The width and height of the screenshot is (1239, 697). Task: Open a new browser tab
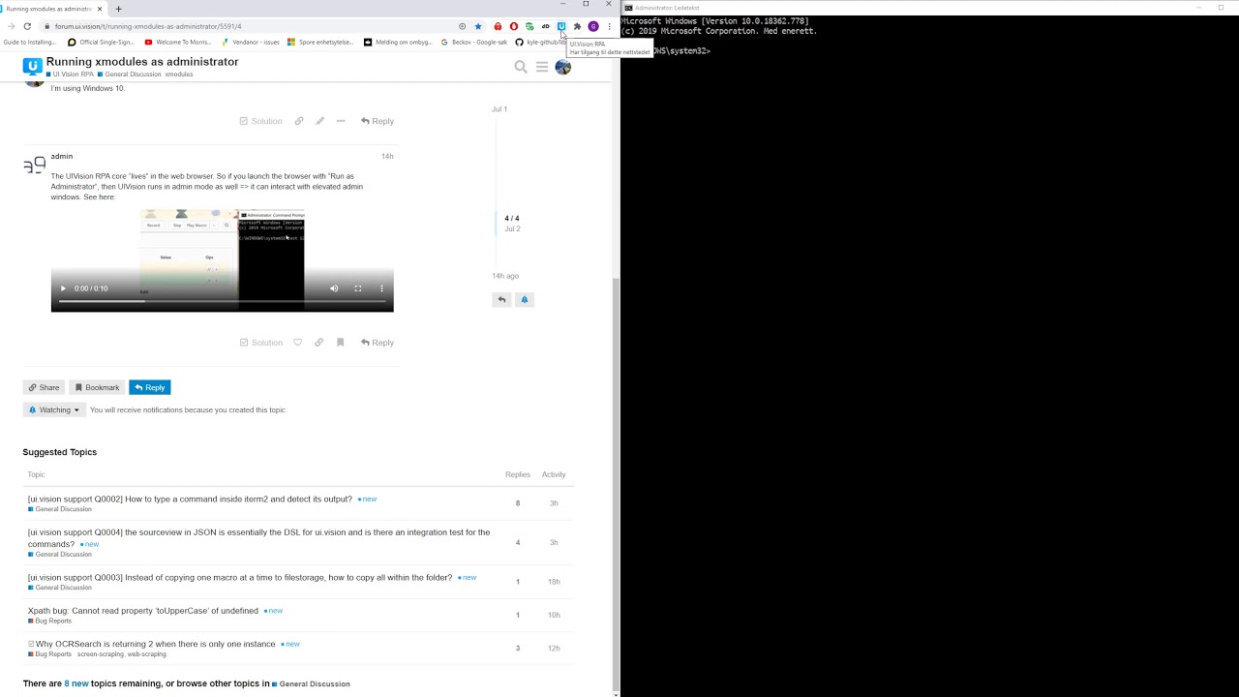pos(118,9)
